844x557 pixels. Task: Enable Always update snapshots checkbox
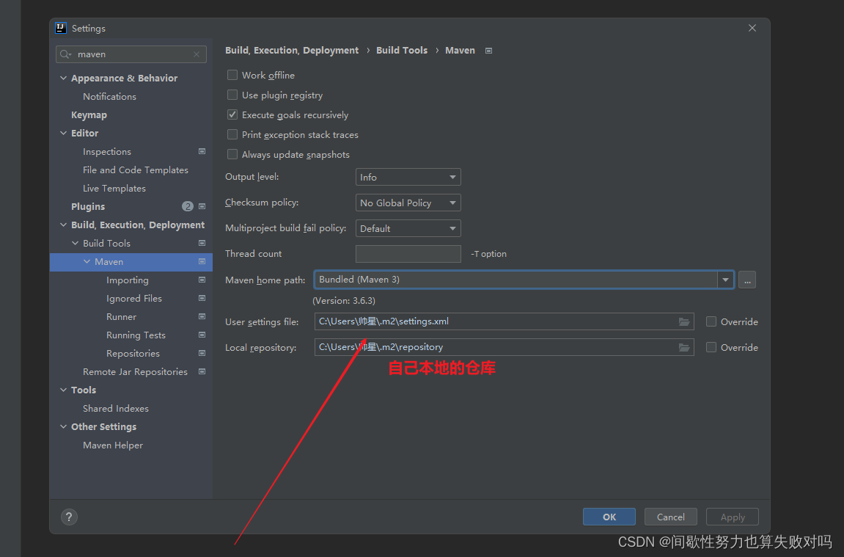point(232,155)
